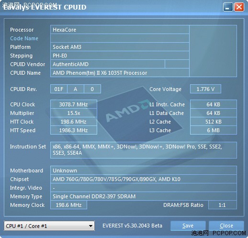The width and height of the screenshot is (248, 238).
Task: Click the EVEREST v5.30.2043 Beta version text
Action: tap(132, 226)
